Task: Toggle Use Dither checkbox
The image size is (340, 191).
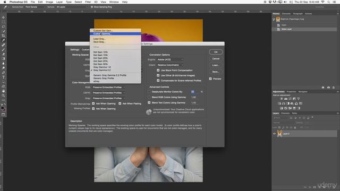Action: pos(158,75)
